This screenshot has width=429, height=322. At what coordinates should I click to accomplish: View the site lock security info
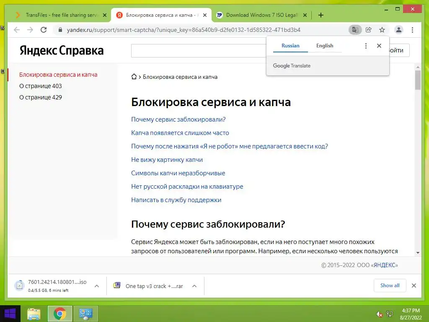[60, 30]
